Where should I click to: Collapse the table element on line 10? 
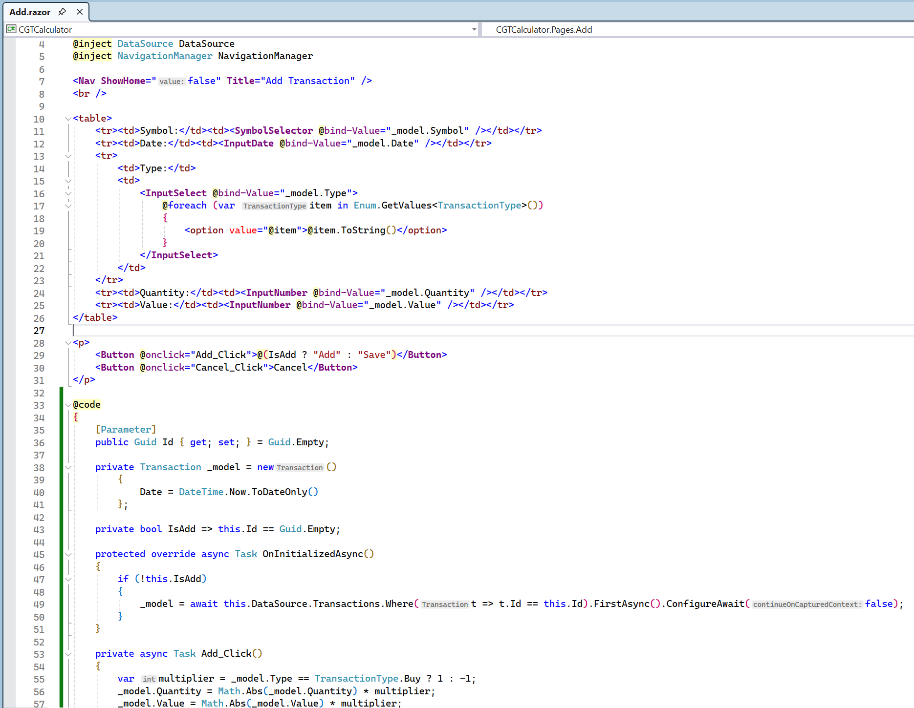[x=68, y=119]
